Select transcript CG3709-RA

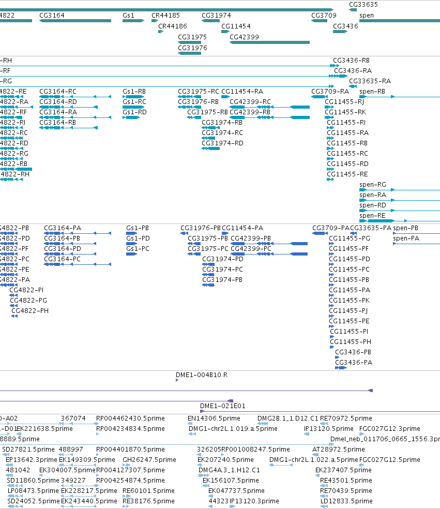[x=330, y=92]
